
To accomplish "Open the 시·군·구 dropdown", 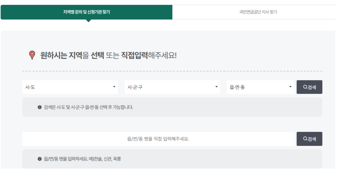I will tap(172, 87).
